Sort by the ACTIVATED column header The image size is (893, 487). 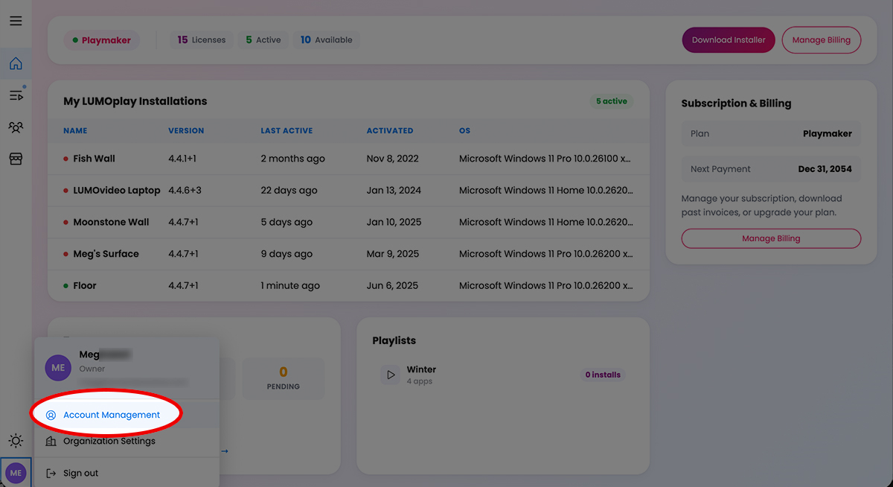pyautogui.click(x=390, y=131)
